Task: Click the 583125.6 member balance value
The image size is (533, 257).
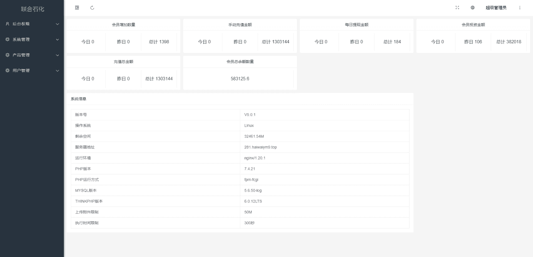Action: click(x=240, y=79)
